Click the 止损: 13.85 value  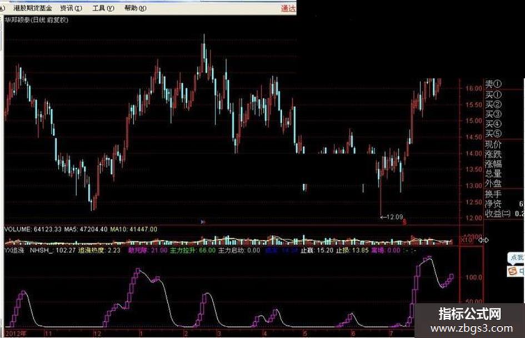click(x=352, y=250)
